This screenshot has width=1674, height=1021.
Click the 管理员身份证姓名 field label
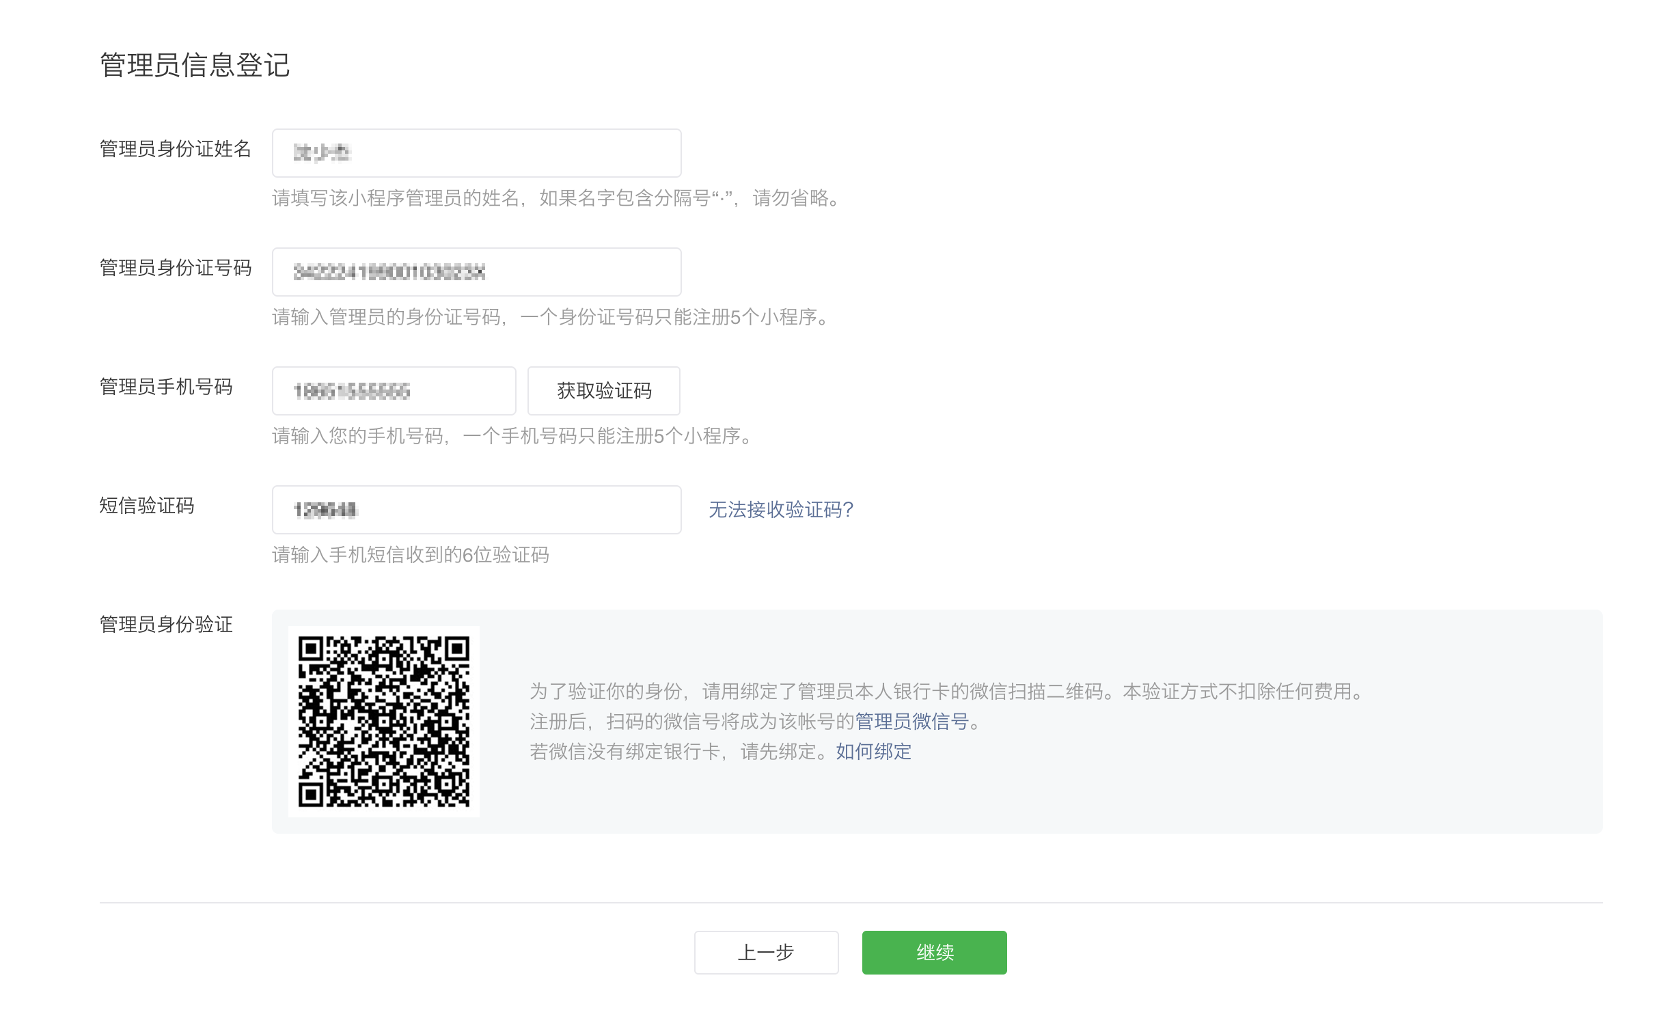click(176, 149)
